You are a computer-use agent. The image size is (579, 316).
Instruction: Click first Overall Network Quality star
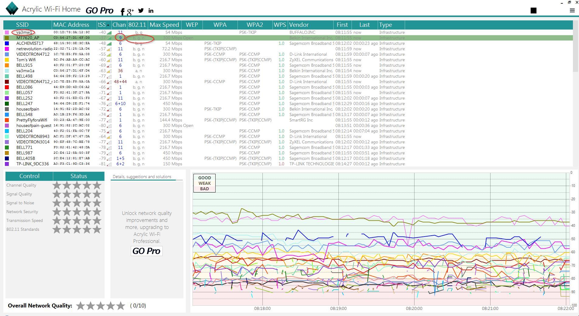80,305
